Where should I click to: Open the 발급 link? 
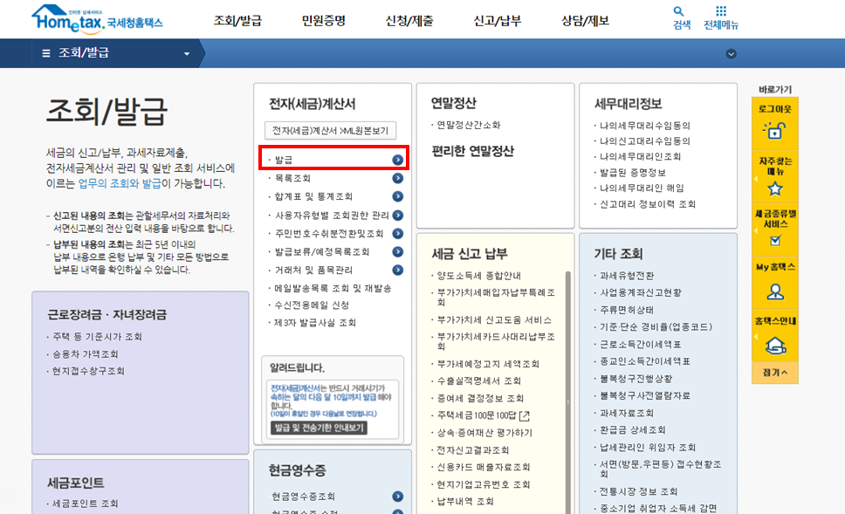pyautogui.click(x=284, y=160)
